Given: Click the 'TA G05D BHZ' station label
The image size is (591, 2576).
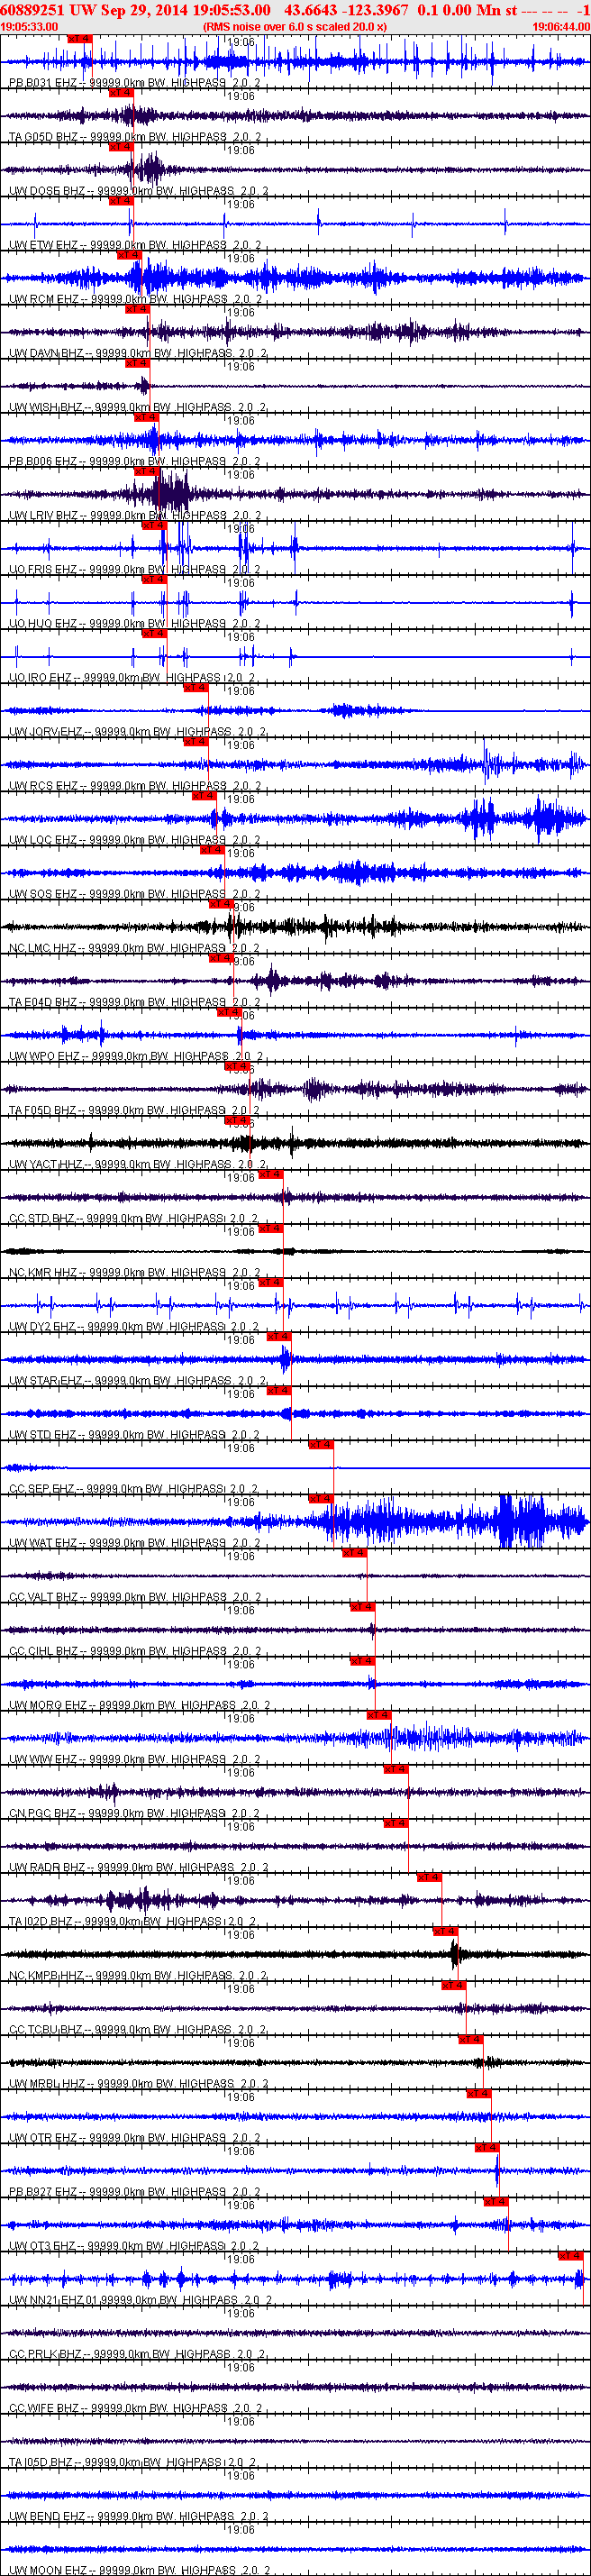Looking at the screenshot, I should click(x=43, y=137).
